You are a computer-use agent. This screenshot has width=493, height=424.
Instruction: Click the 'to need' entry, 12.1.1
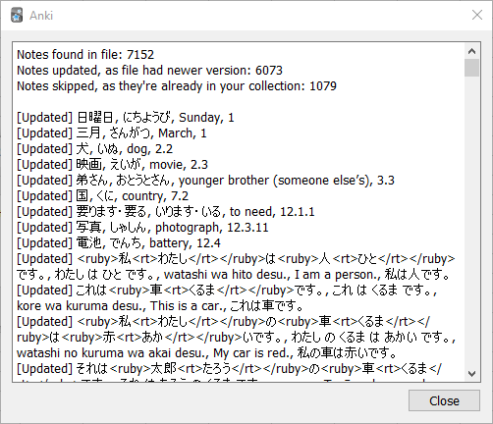pyautogui.click(x=166, y=212)
